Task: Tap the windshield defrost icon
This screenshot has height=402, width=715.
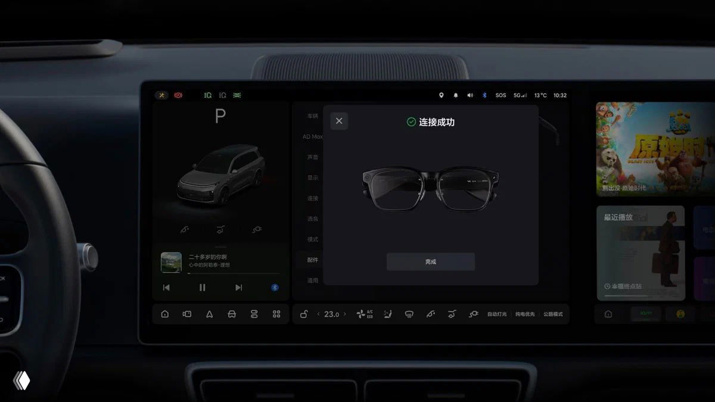Action: [409, 314]
